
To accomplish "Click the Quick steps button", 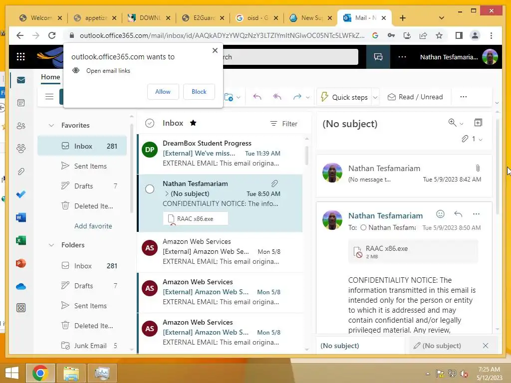I will click(x=345, y=97).
